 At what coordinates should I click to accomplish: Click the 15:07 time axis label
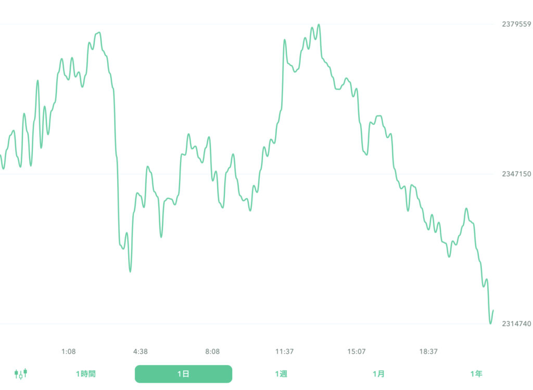coord(357,352)
